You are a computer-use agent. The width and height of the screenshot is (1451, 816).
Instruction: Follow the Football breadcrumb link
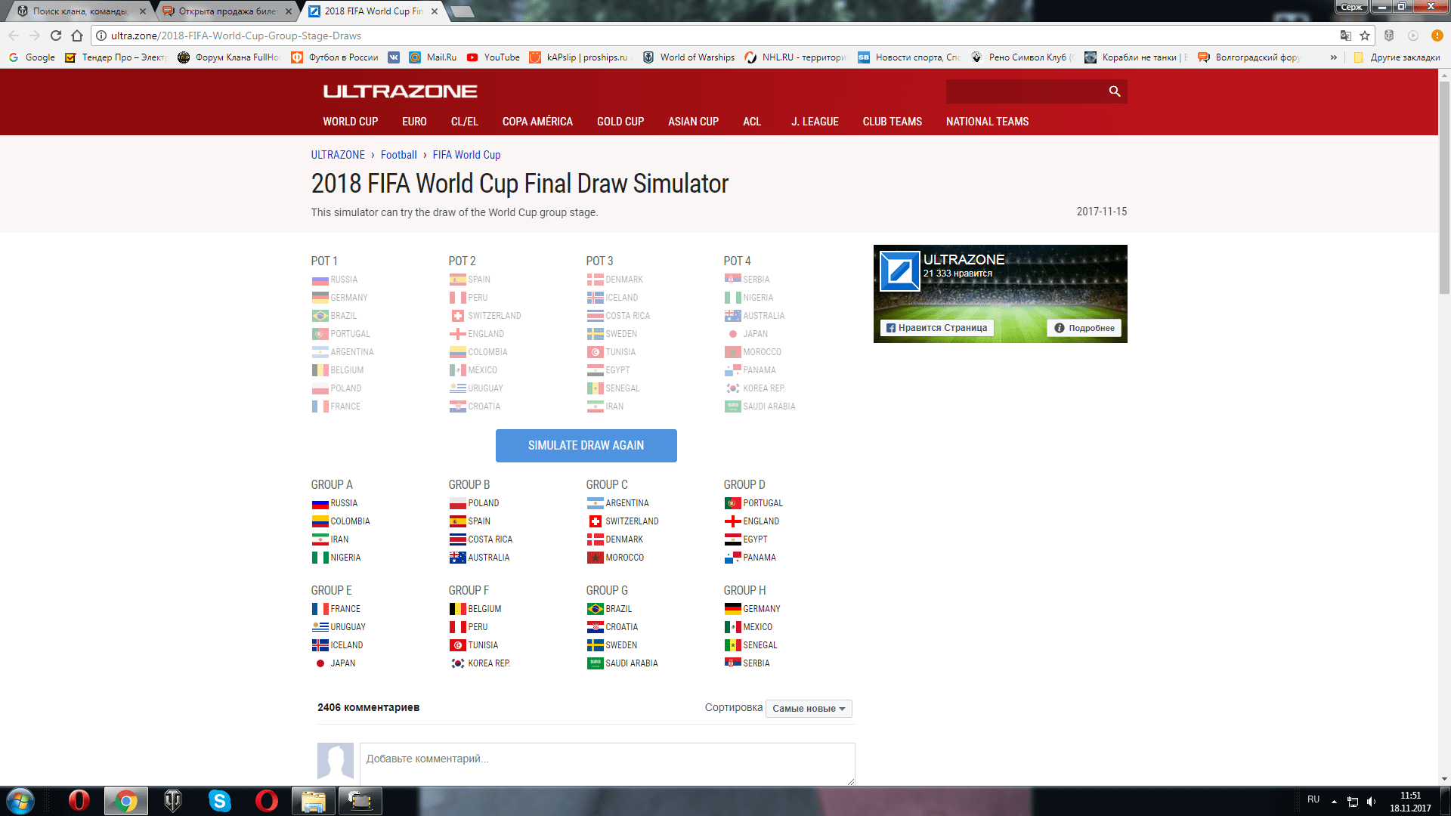click(x=398, y=155)
